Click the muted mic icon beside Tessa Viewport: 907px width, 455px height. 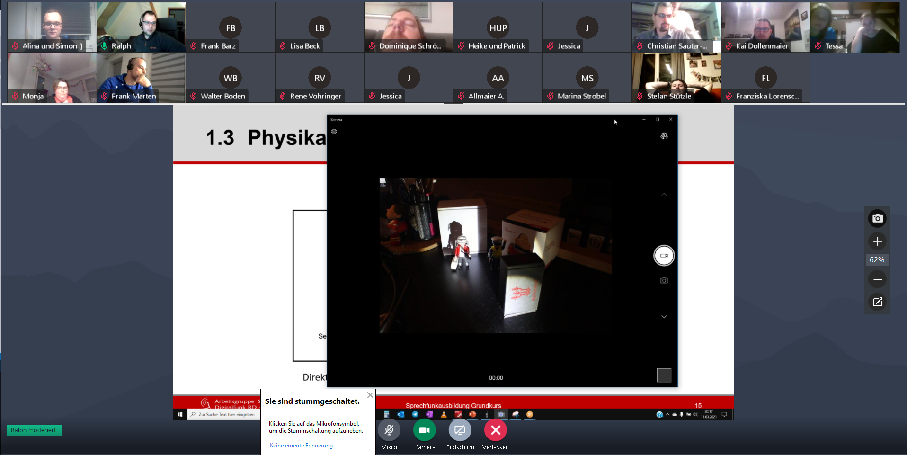point(818,46)
